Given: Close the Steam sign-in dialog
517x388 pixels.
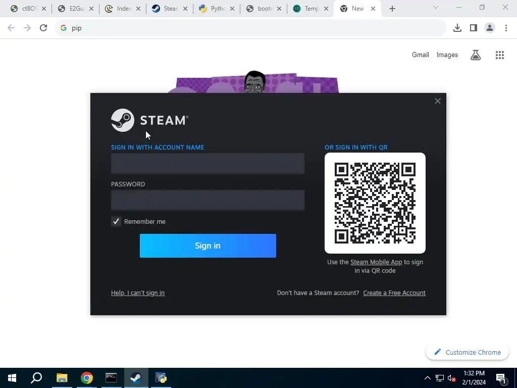Looking at the screenshot, I should pos(438,101).
